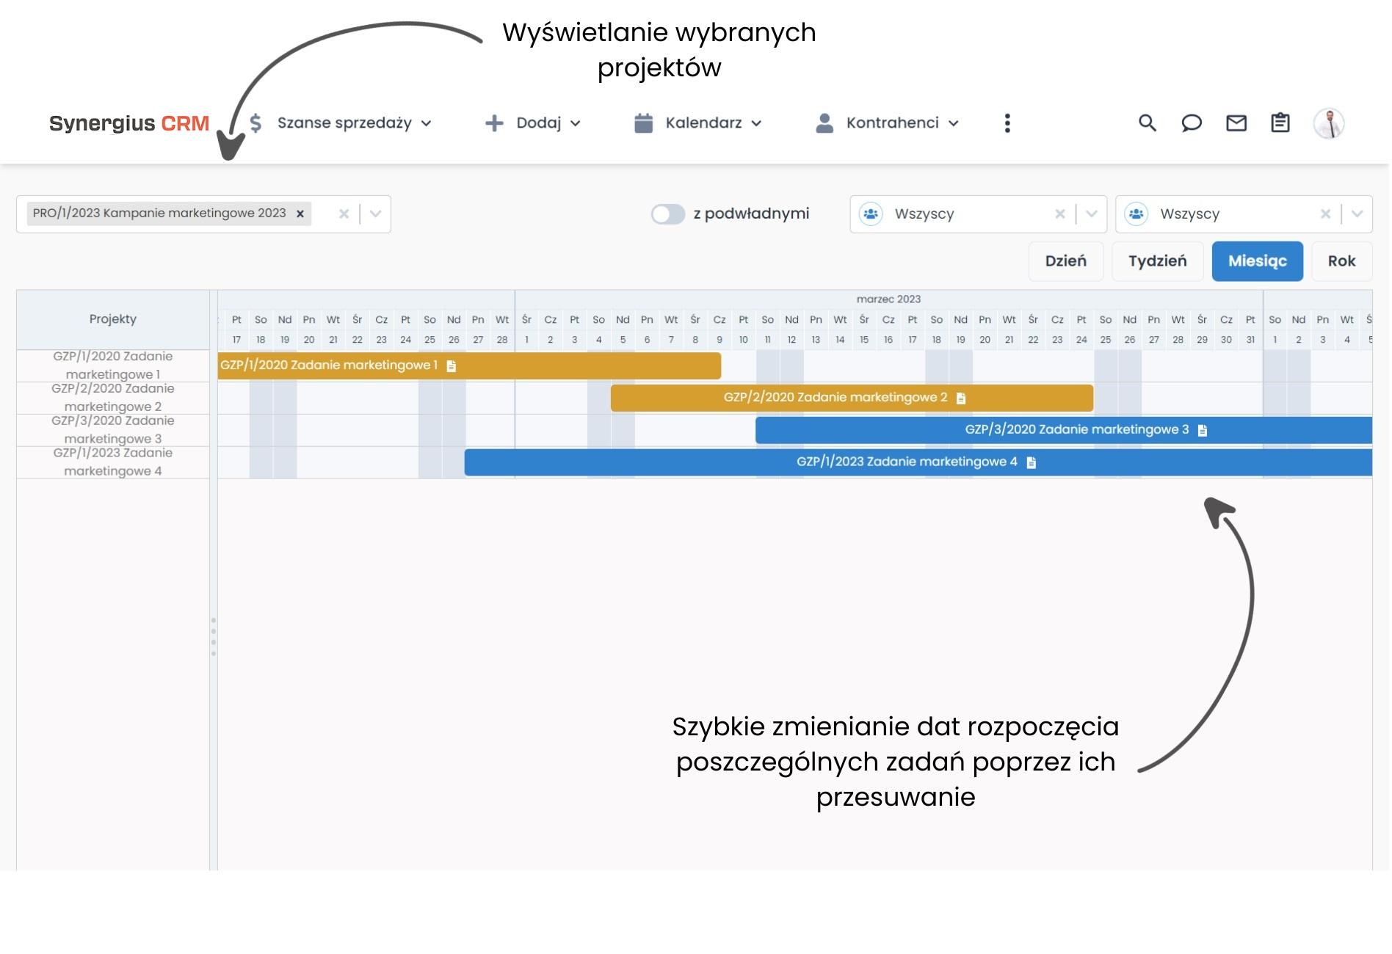Click the clipboard tasks icon
The height and width of the screenshot is (954, 1392).
[x=1279, y=123]
